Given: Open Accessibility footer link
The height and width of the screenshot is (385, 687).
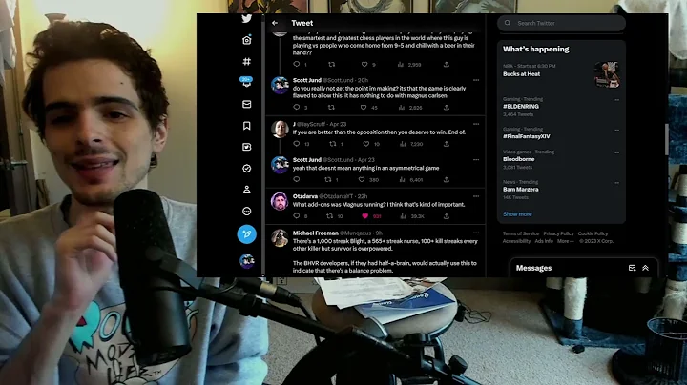Looking at the screenshot, I should [x=516, y=241].
